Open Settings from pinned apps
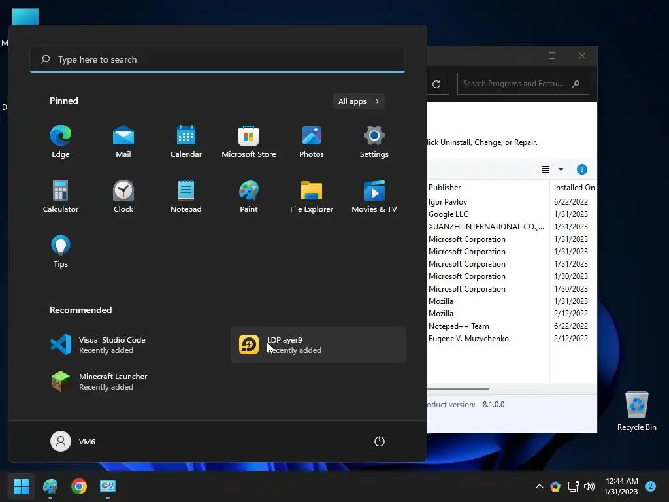The width and height of the screenshot is (669, 502). click(374, 142)
